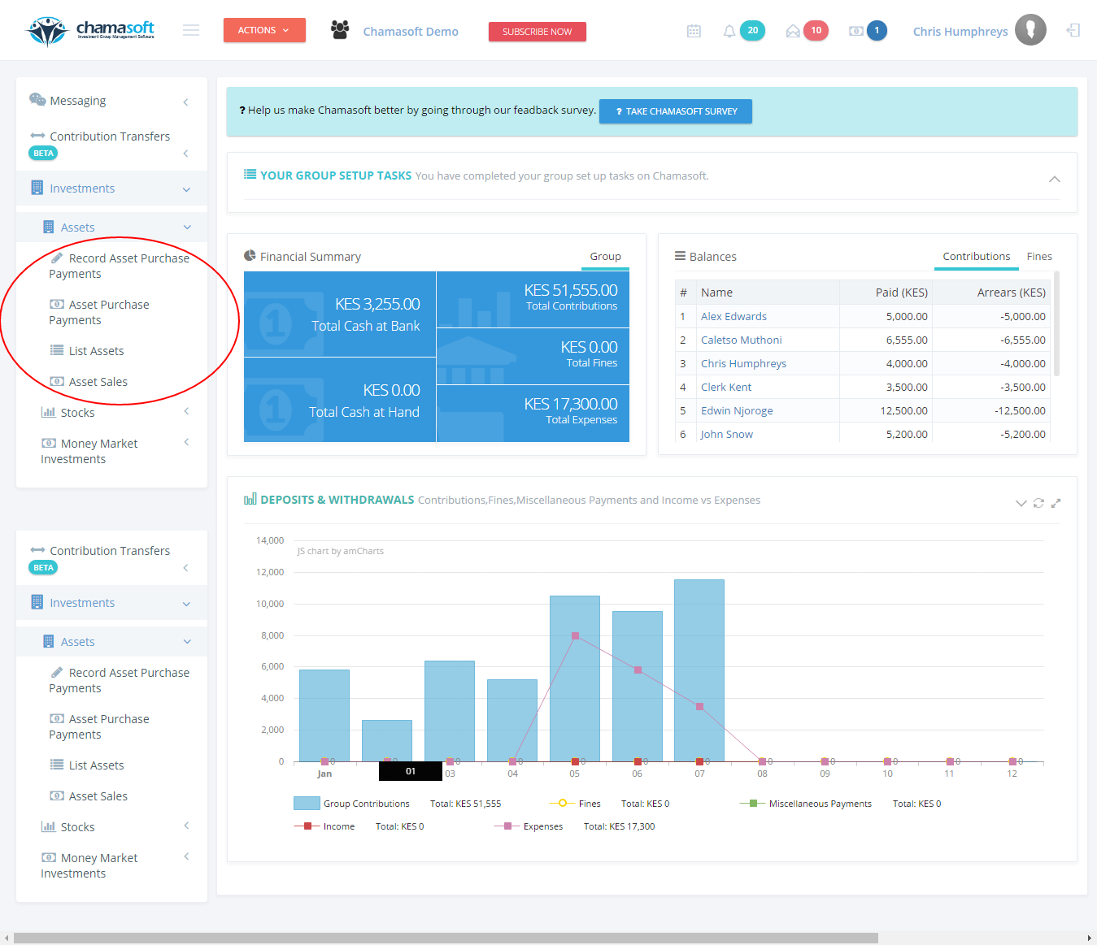This screenshot has width=1097, height=945.
Task: Expand the Messaging menu arrow
Action: coord(186,102)
